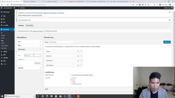Open Posts via the pushpin icon in sidebar

coord(2,16)
